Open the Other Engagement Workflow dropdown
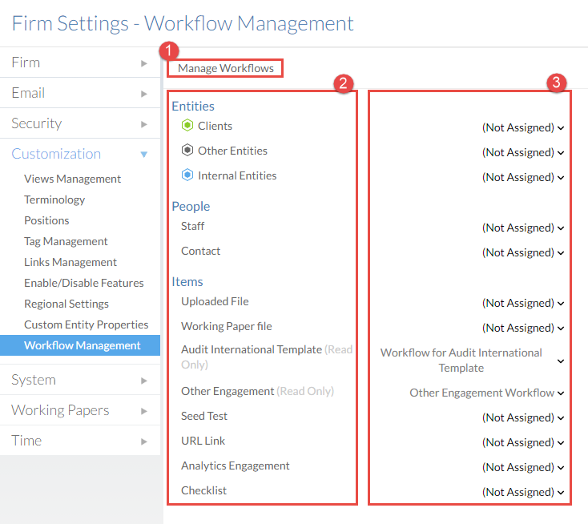Screen dimensions: 588x524 [x=486, y=393]
